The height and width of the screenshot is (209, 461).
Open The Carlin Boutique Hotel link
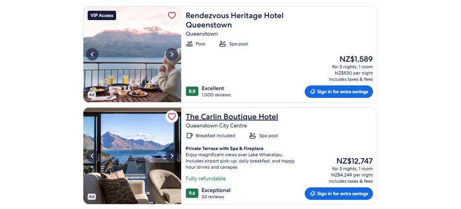point(232,117)
